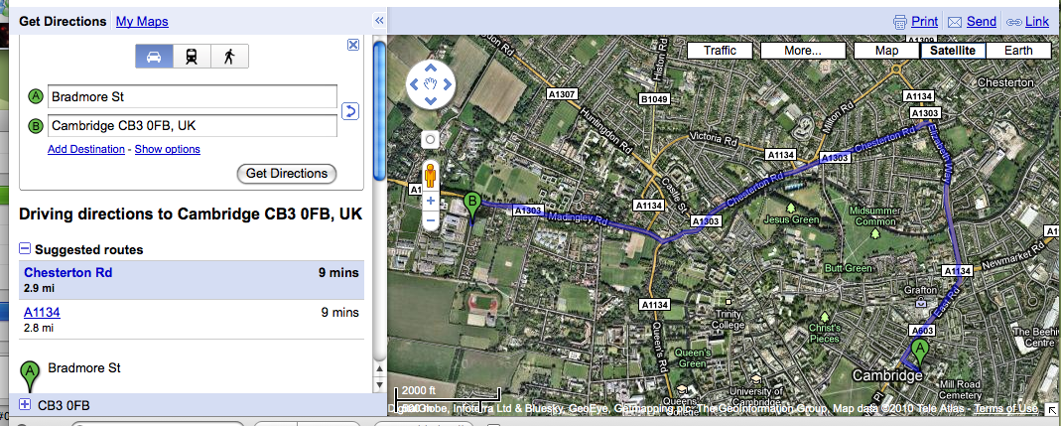Open the More... map layers dropdown
The width and height of the screenshot is (1061, 426).
(800, 51)
